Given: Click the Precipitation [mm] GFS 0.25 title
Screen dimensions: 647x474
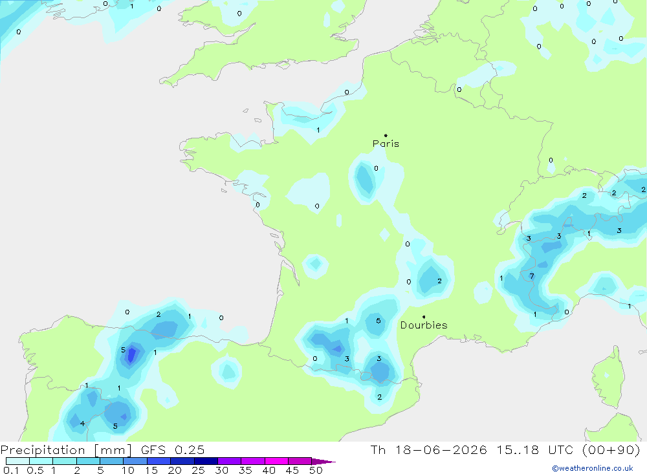Looking at the screenshot, I should click(x=102, y=449).
